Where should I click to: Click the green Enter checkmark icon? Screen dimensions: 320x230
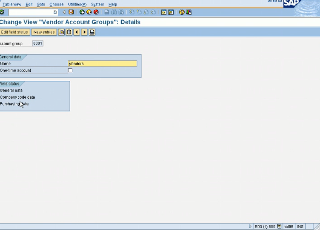coord(2,12)
